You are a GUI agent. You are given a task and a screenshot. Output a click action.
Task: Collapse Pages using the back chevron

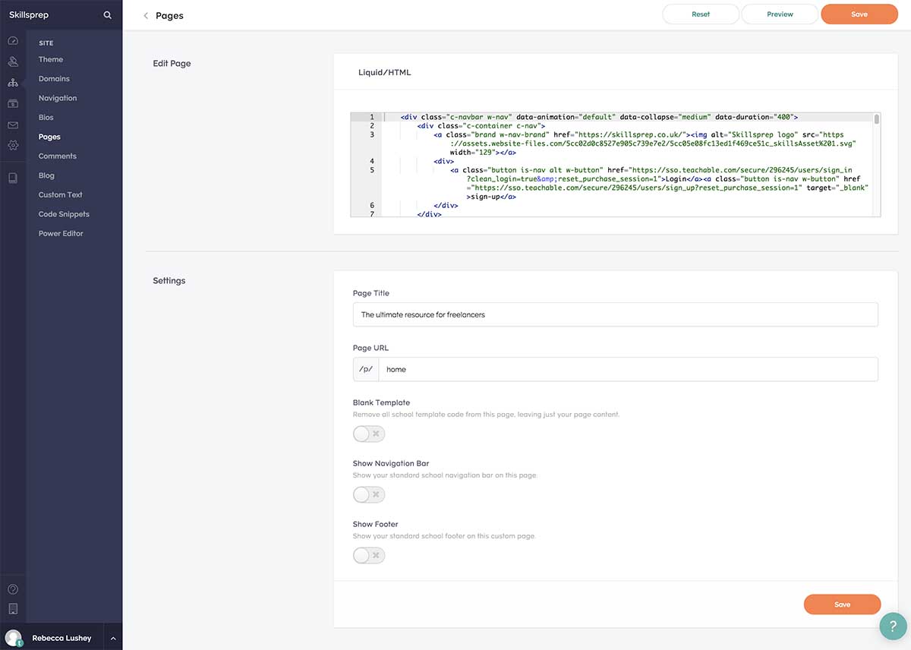coord(145,15)
